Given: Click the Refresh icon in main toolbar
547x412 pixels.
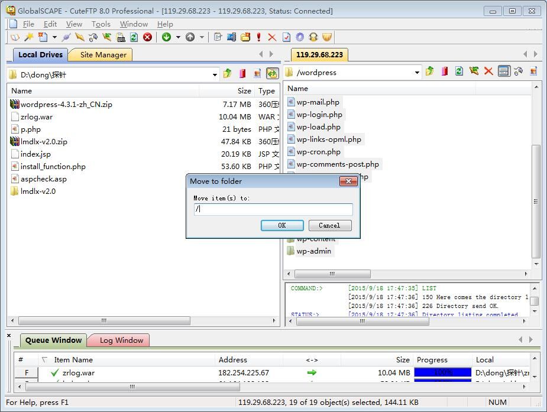Looking at the screenshot, I should 134,37.
